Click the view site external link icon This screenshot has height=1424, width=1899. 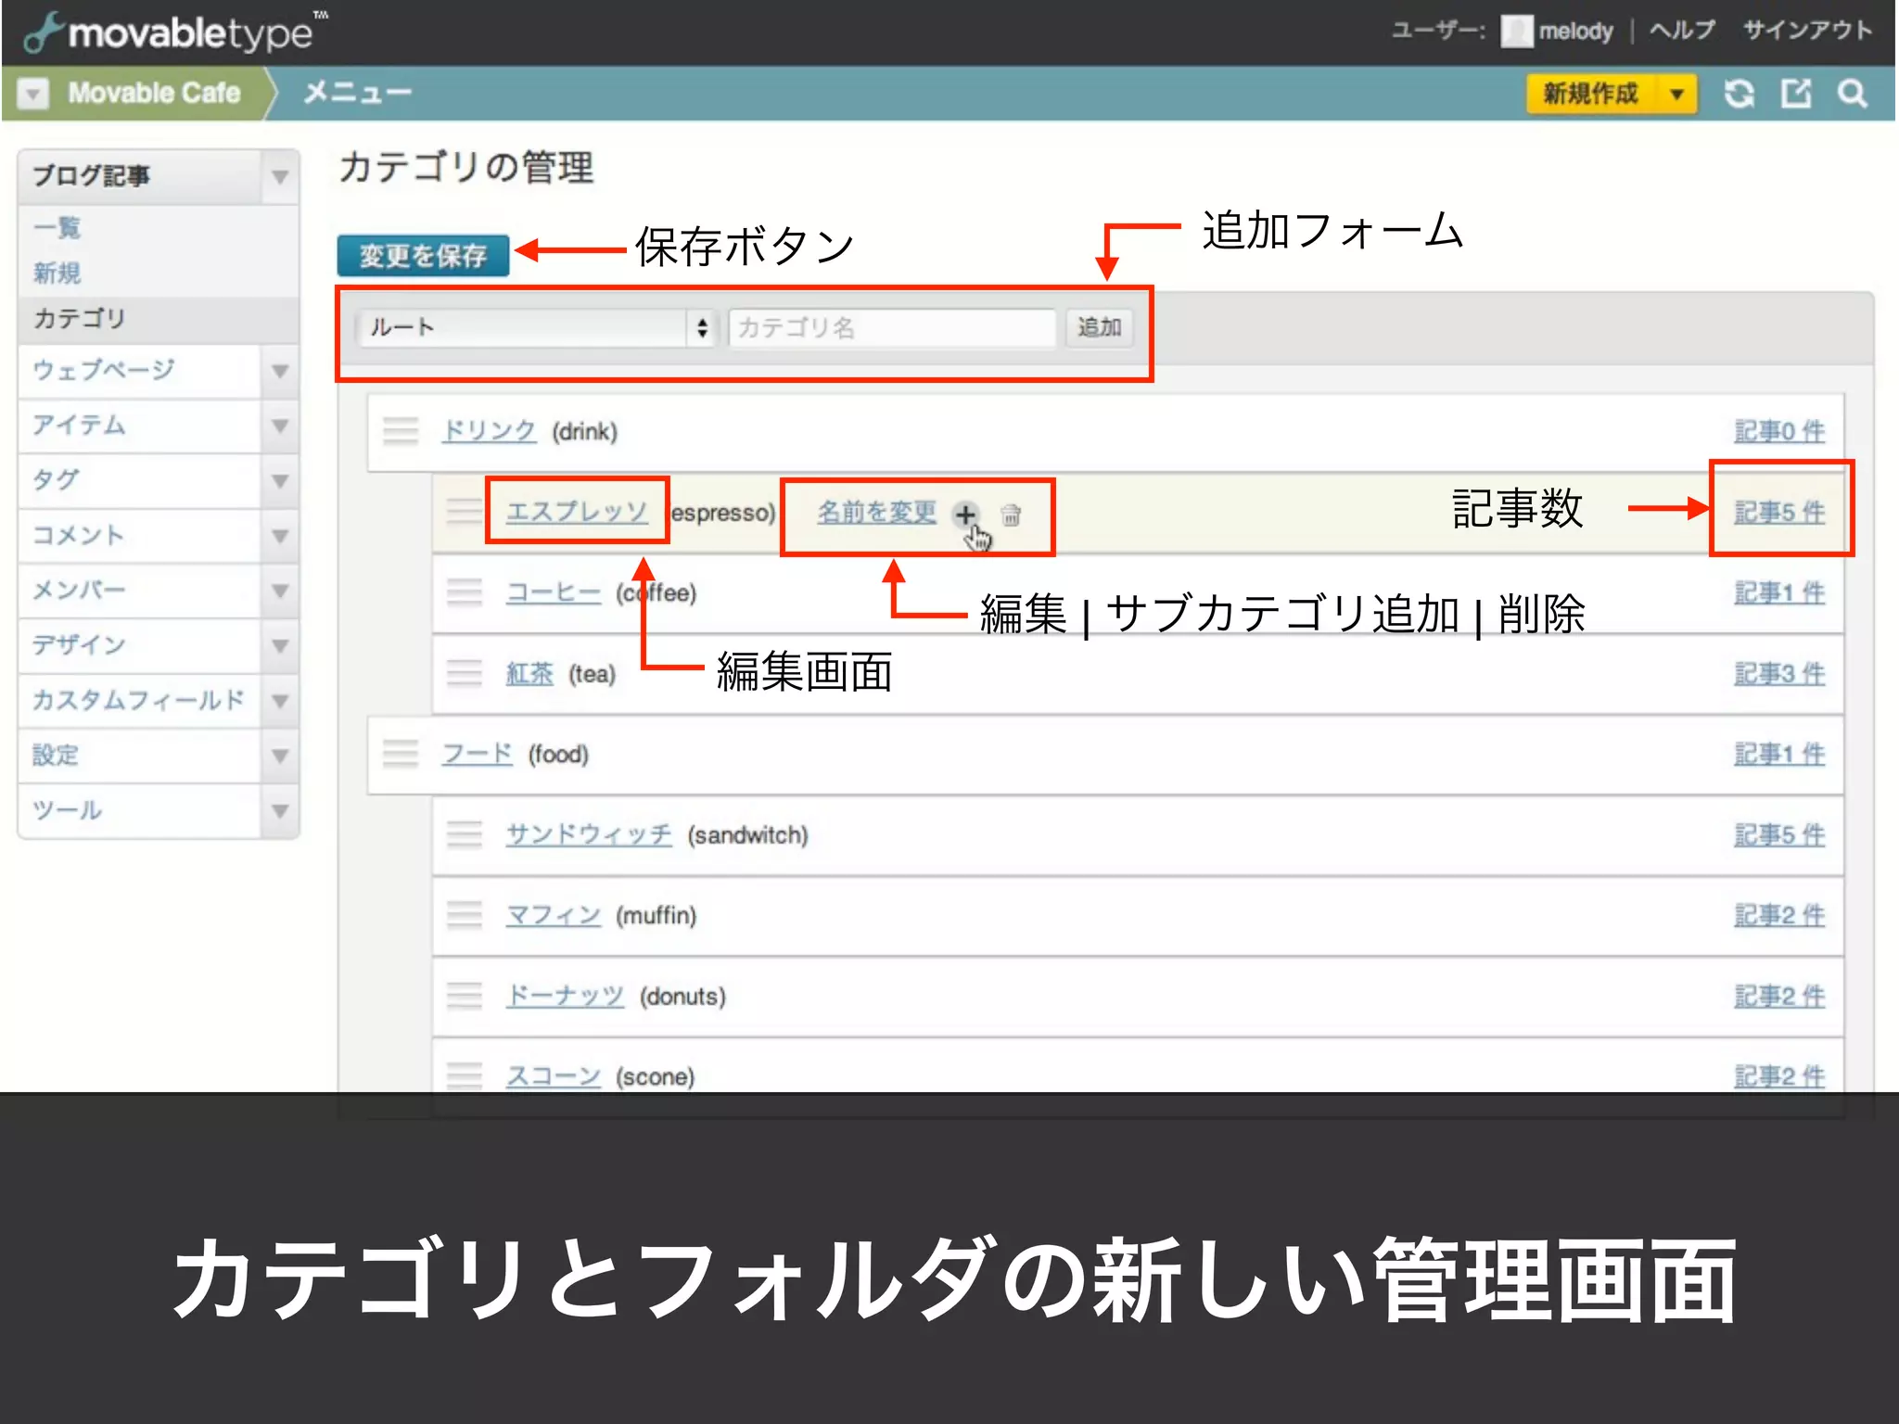1795,94
